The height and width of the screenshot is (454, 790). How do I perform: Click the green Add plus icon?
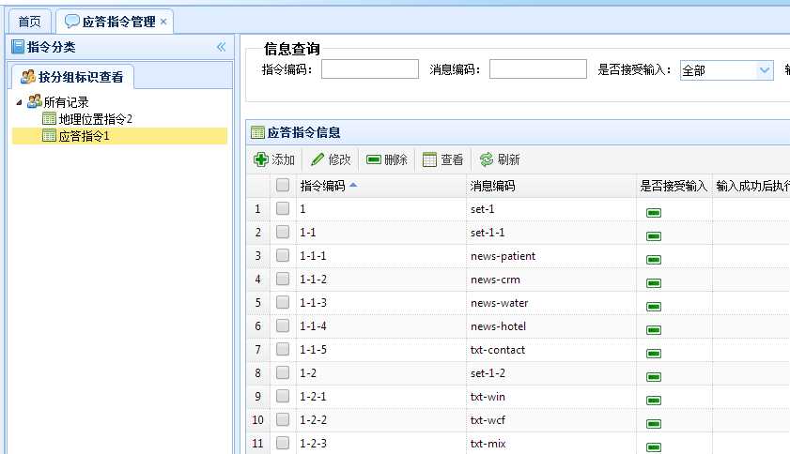point(260,159)
